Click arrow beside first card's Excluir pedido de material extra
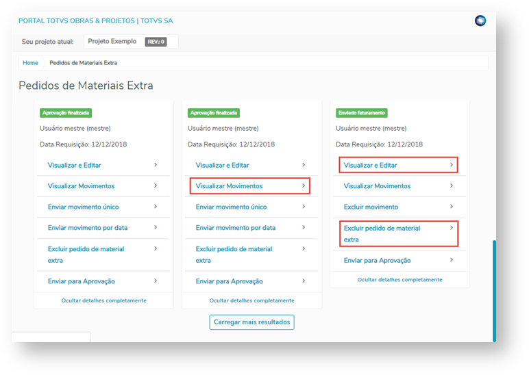Image resolution: width=529 pixels, height=375 pixels. tap(156, 249)
